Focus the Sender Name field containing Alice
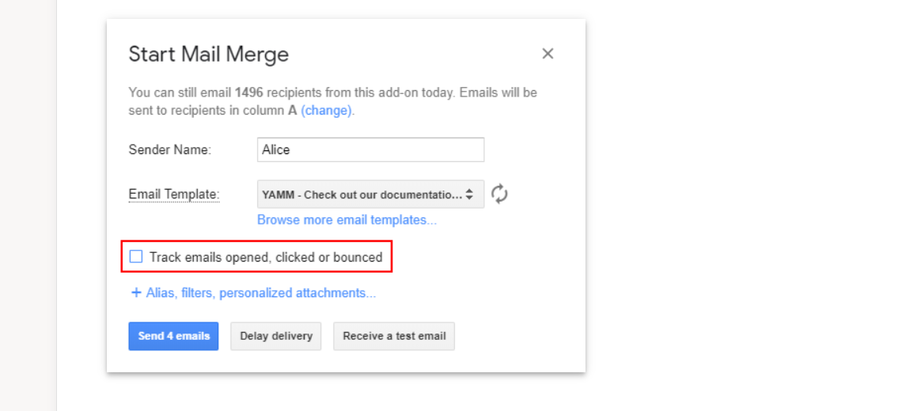The width and height of the screenshot is (902, 411). pyautogui.click(x=370, y=149)
